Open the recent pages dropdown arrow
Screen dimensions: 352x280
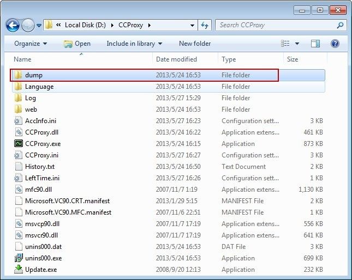[39, 26]
